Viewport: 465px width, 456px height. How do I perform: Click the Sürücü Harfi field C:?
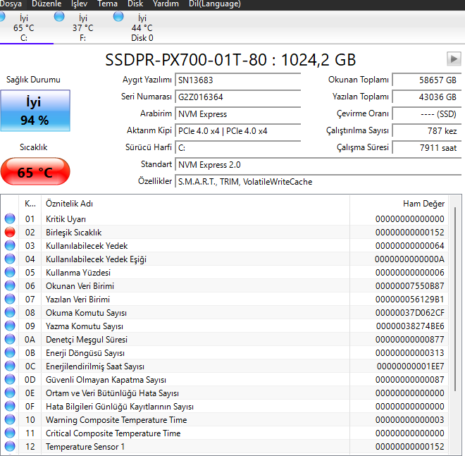click(x=238, y=148)
